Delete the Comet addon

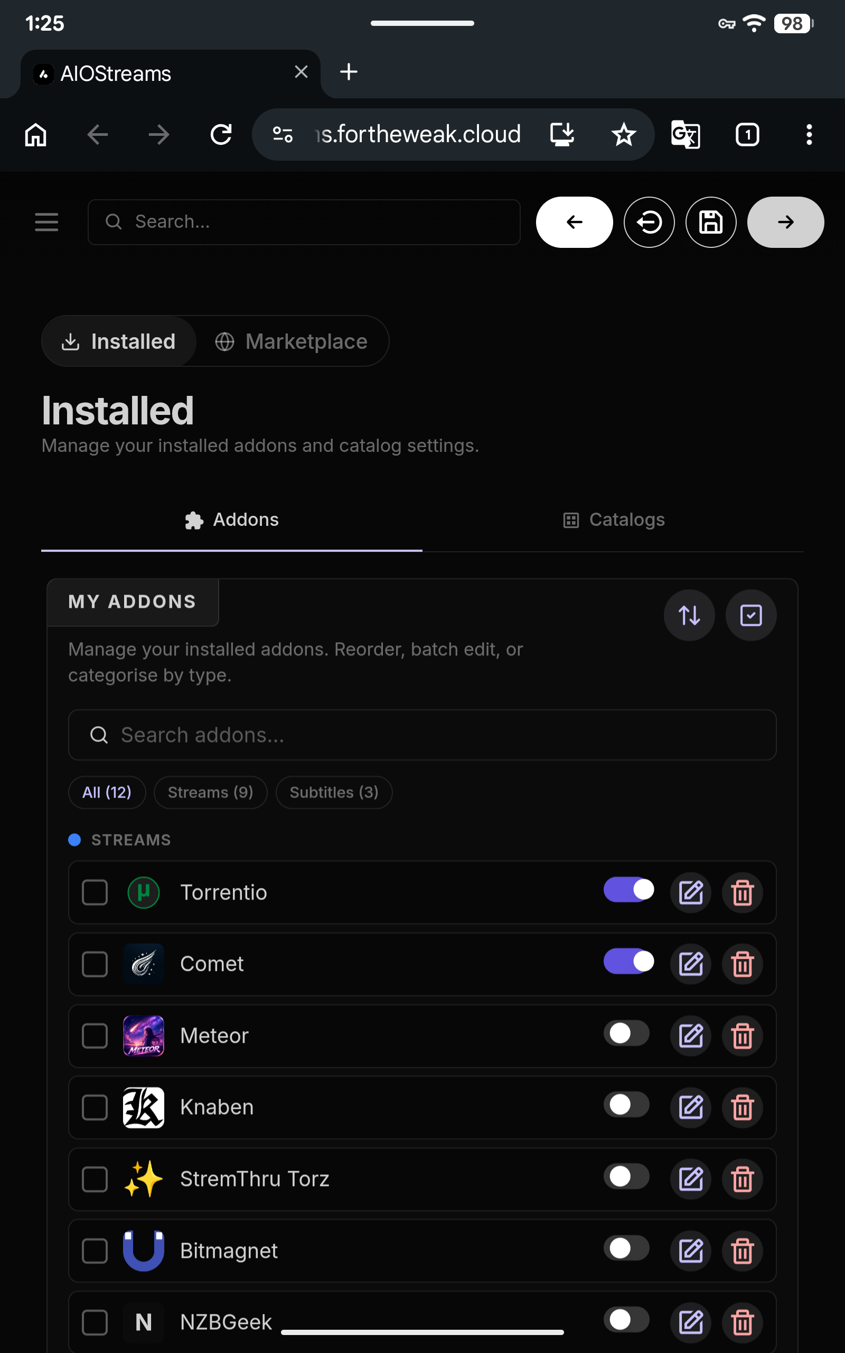pos(742,964)
